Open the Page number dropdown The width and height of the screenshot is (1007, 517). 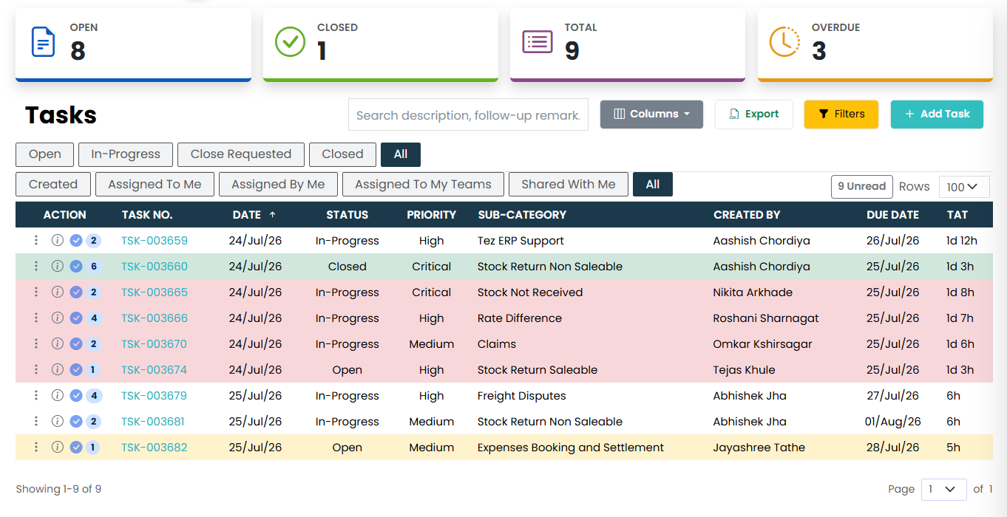point(943,489)
